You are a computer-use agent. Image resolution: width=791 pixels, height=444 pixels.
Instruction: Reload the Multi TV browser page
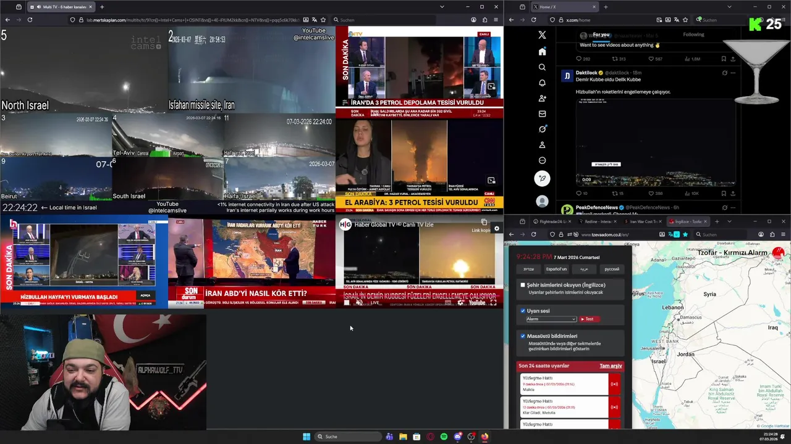coord(30,20)
